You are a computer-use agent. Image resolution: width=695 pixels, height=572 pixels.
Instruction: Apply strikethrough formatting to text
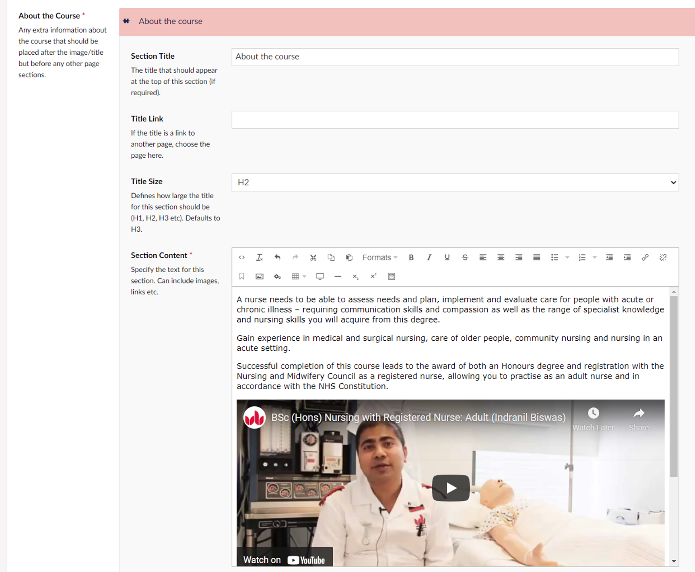tap(465, 257)
